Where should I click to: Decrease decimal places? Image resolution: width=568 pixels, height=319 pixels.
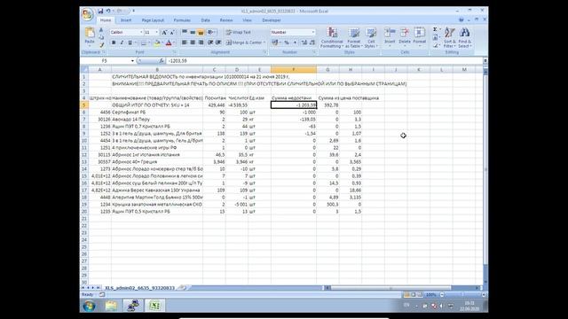click(312, 43)
